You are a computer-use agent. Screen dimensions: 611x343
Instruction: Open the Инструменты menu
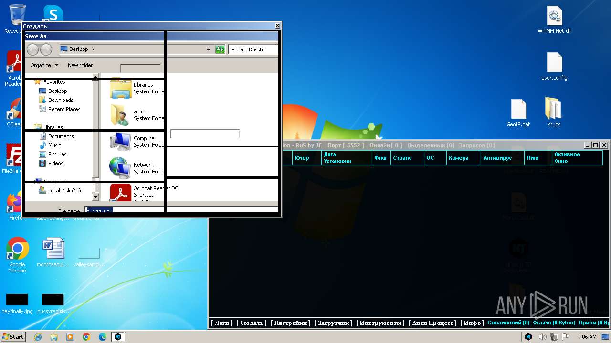(380, 323)
